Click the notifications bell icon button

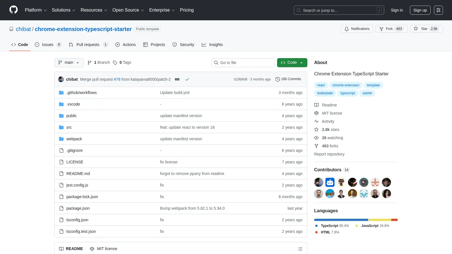pyautogui.click(x=357, y=29)
